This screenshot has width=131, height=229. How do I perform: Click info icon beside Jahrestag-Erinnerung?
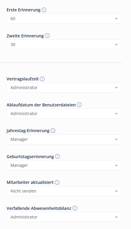click(x=53, y=131)
